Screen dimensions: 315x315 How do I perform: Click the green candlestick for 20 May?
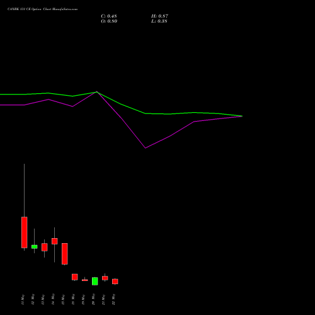pyautogui.click(x=95, y=281)
